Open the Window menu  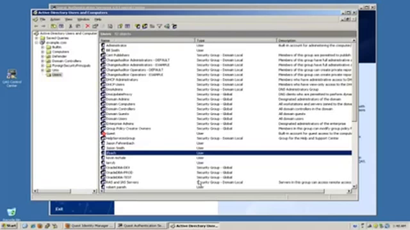[83, 19]
